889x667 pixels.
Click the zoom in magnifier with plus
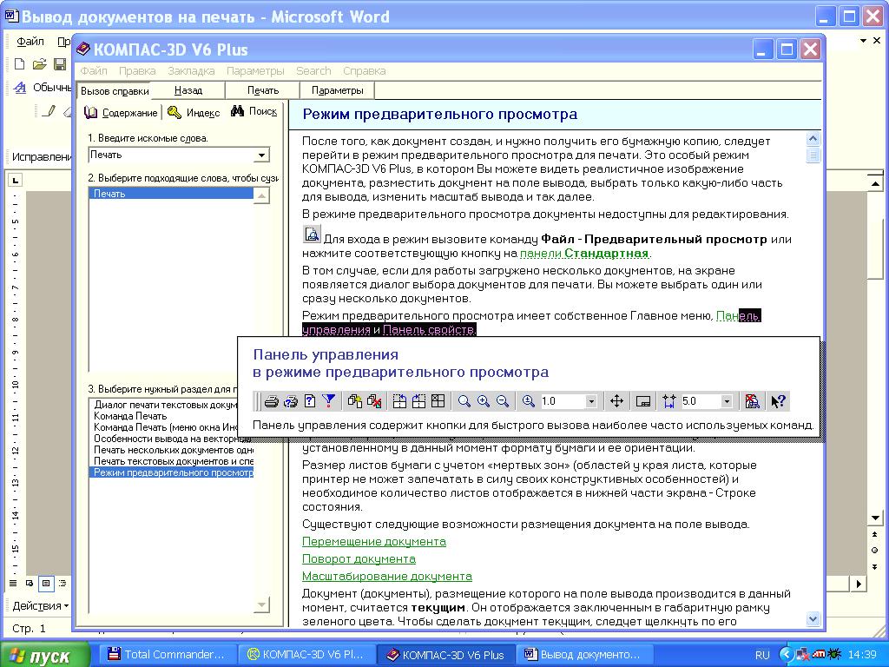(483, 401)
